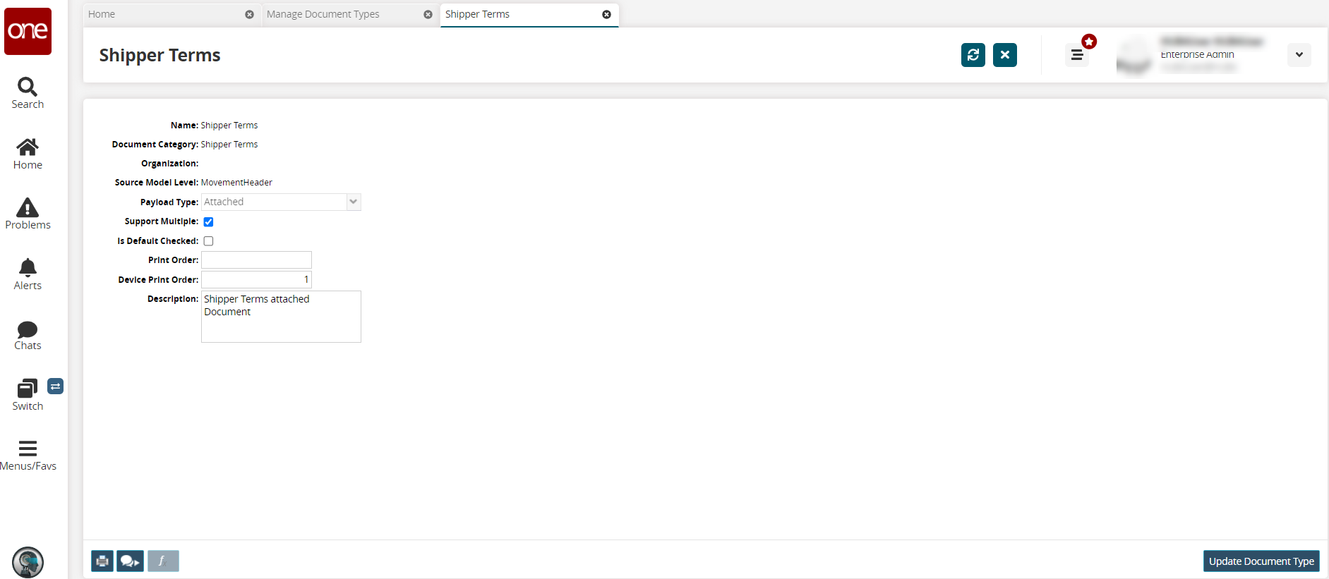Check the Is Default Checked checkbox
The width and height of the screenshot is (1329, 579).
pos(208,241)
